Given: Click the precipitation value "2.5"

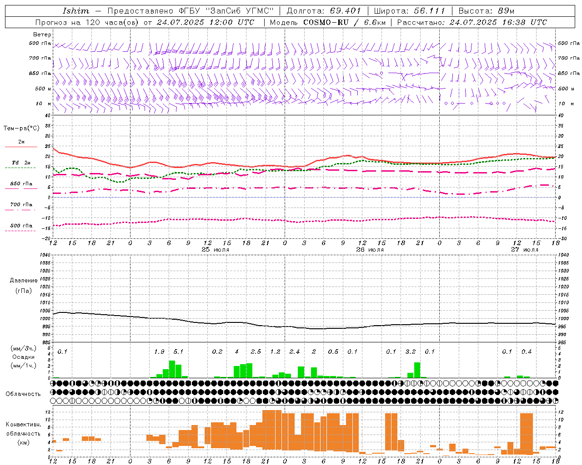Looking at the screenshot, I should tap(256, 351).
